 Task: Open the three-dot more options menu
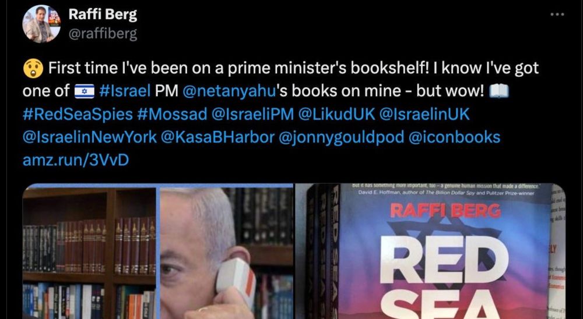pyautogui.click(x=557, y=15)
